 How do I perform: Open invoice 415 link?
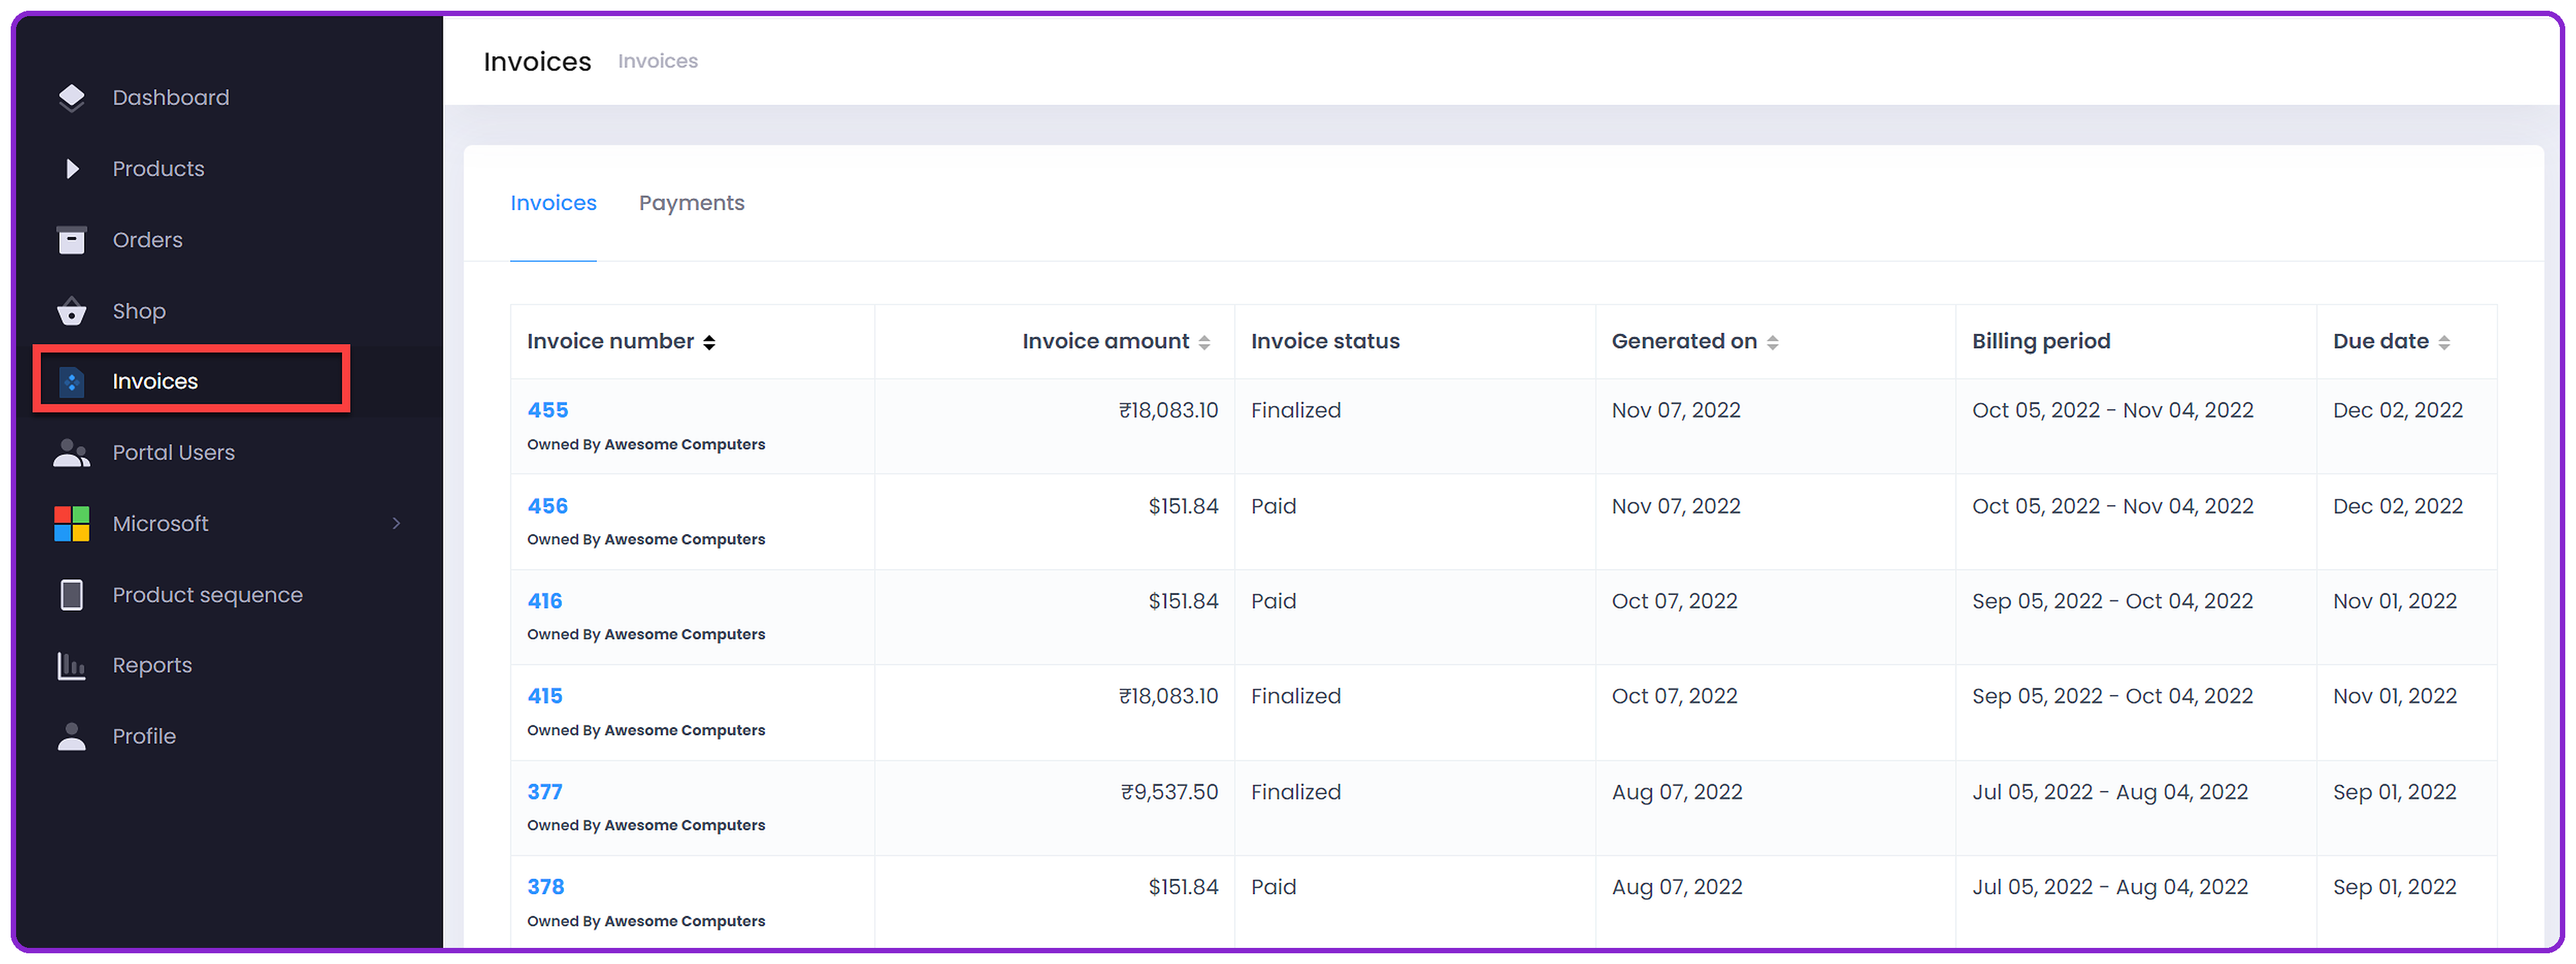[x=545, y=697]
